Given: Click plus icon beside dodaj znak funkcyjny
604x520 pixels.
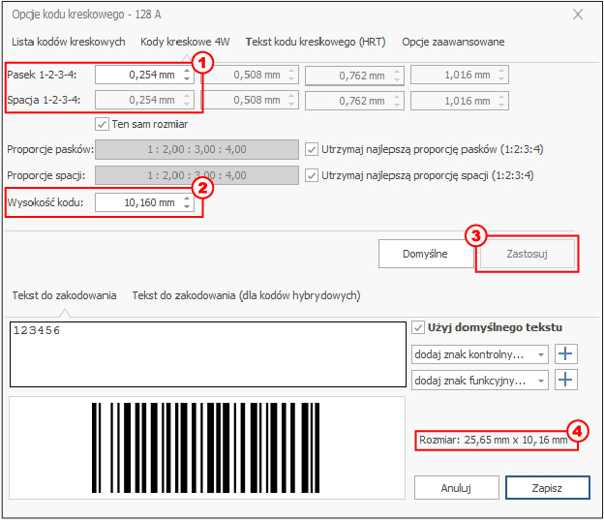Looking at the screenshot, I should 565,380.
